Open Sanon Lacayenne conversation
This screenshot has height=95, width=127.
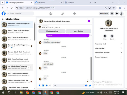point(17,82)
